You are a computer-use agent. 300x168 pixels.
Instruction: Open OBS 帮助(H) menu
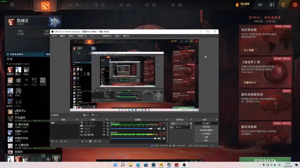[x=126, y=36]
